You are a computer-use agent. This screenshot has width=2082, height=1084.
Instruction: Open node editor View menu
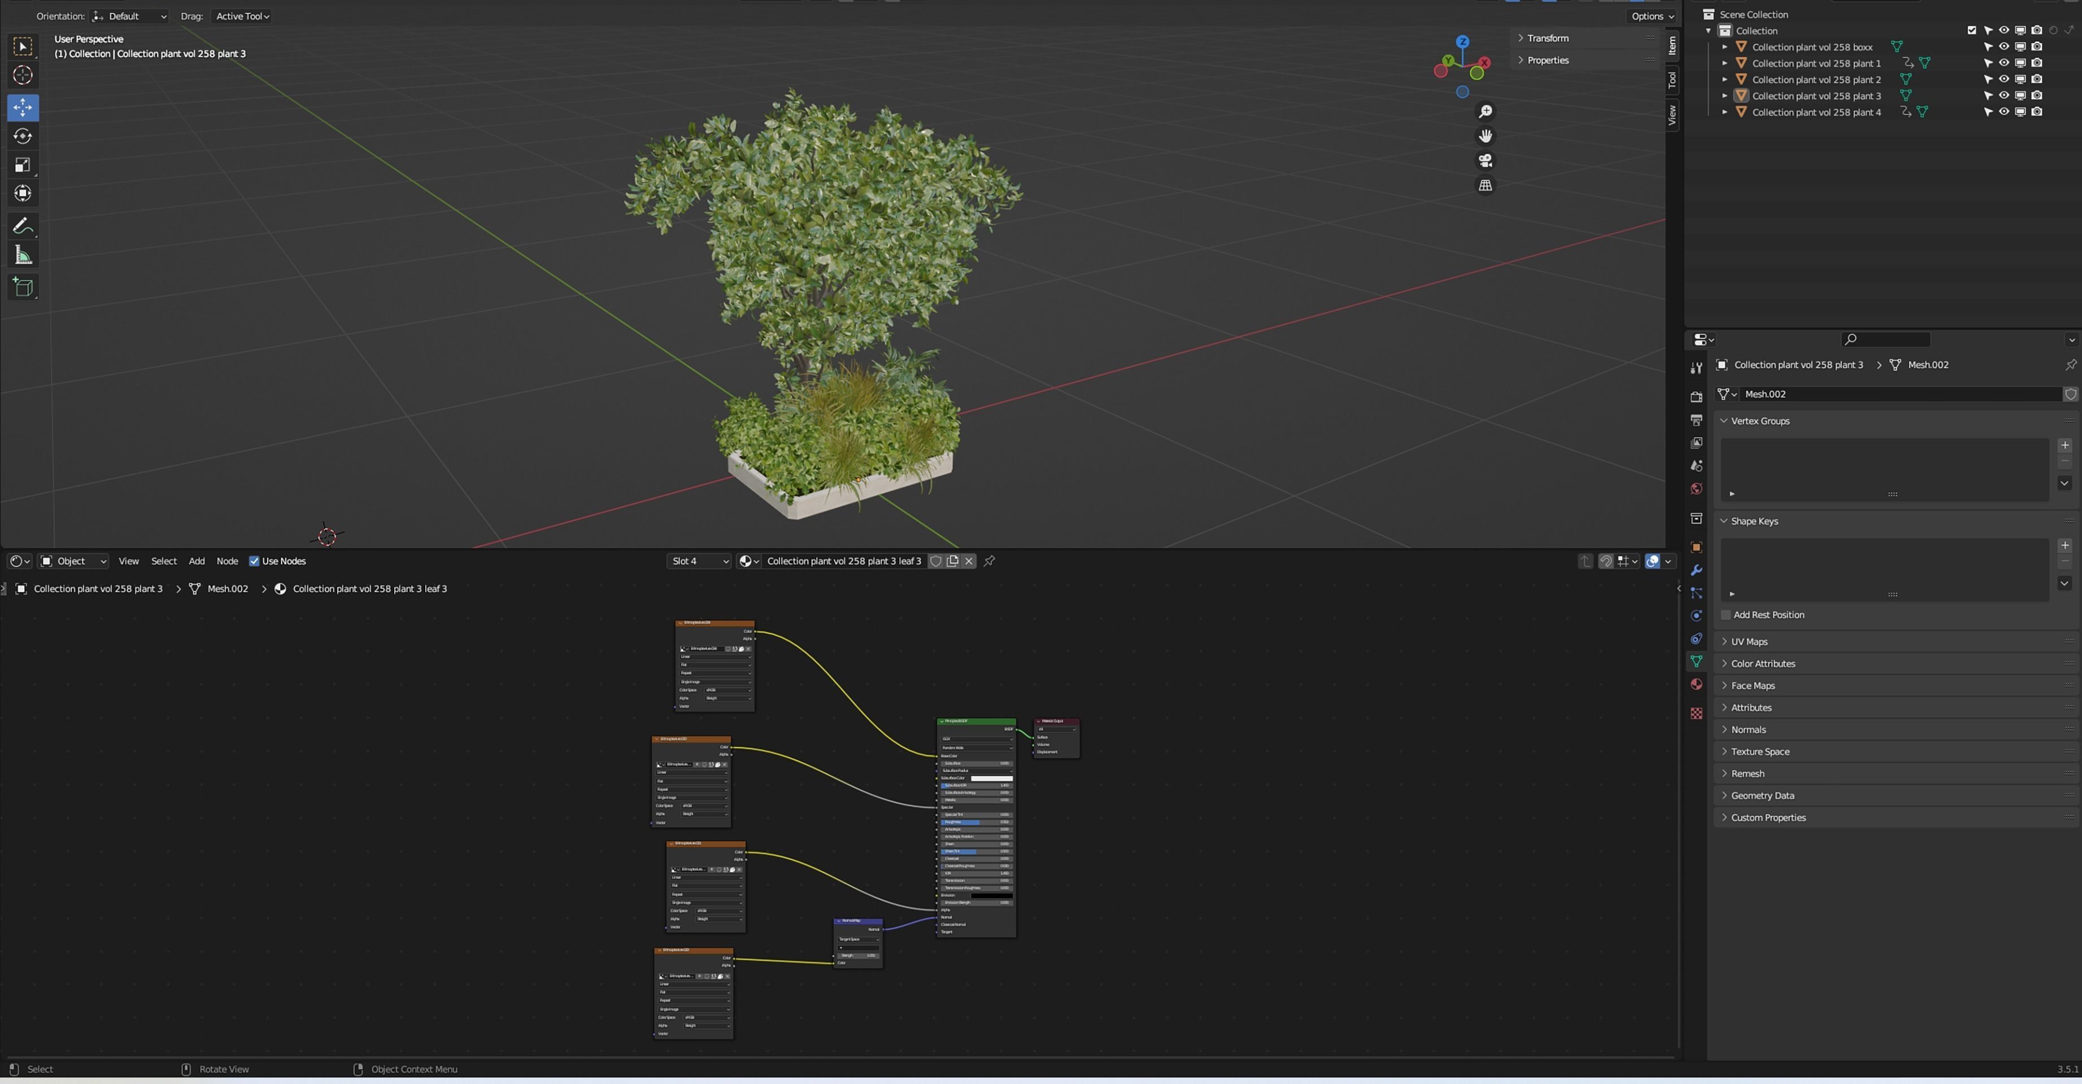point(129,561)
